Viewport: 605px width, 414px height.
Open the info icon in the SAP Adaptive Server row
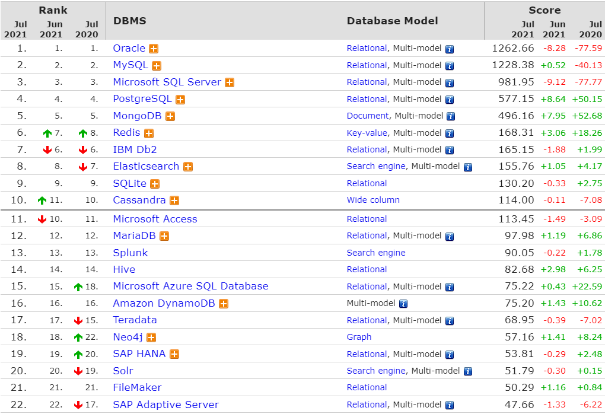[x=450, y=405]
